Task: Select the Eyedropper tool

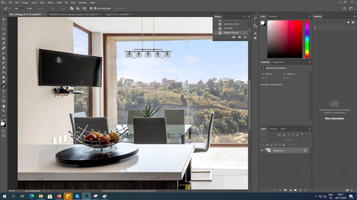Action: click(x=4, y=43)
